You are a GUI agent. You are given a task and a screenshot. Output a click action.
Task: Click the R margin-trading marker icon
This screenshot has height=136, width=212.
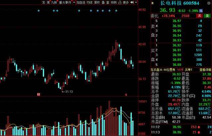[152, 3]
